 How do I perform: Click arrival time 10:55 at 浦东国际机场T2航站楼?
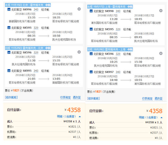tap(138, 80)
